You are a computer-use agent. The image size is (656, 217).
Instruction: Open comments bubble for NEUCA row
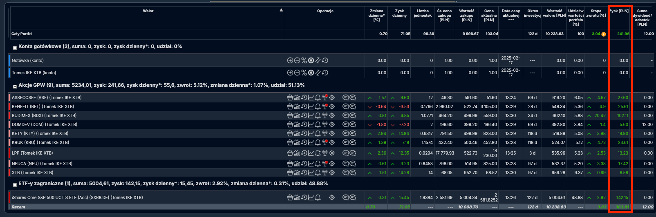346,164
